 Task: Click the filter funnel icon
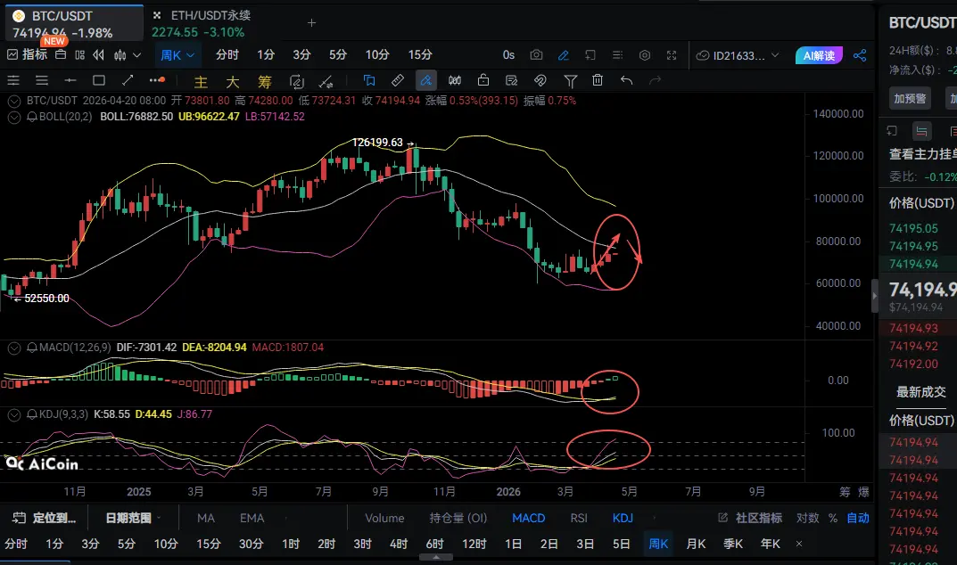tap(570, 80)
